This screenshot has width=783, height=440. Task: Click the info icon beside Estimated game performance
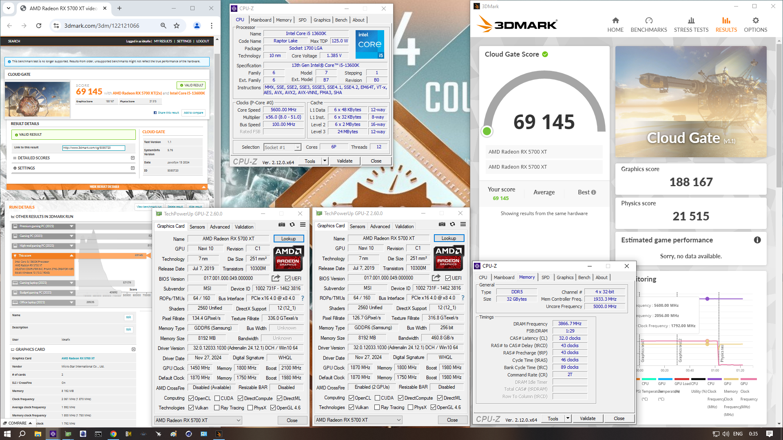point(757,240)
